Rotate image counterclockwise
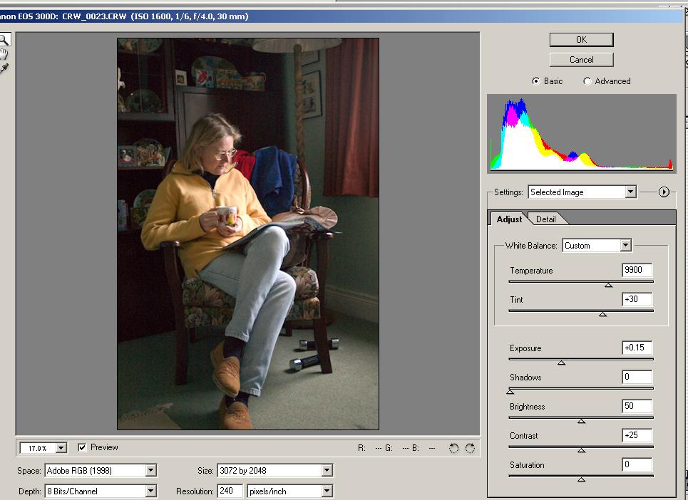Image resolution: width=688 pixels, height=500 pixels. (454, 448)
